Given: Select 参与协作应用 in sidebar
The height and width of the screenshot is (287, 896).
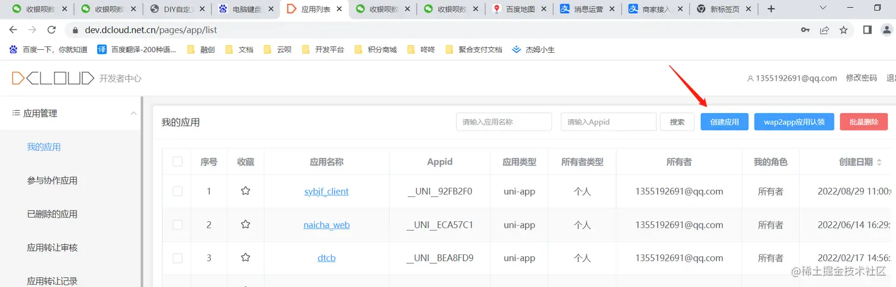Looking at the screenshot, I should click(x=52, y=180).
